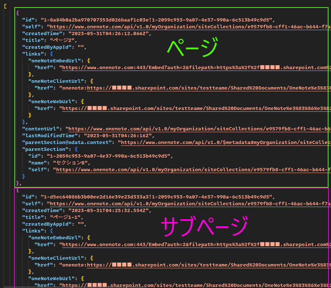Open the oneNoteWebUrl href link in the ページ2 object
The width and height of the screenshot is (331, 288).
[x=196, y=109]
